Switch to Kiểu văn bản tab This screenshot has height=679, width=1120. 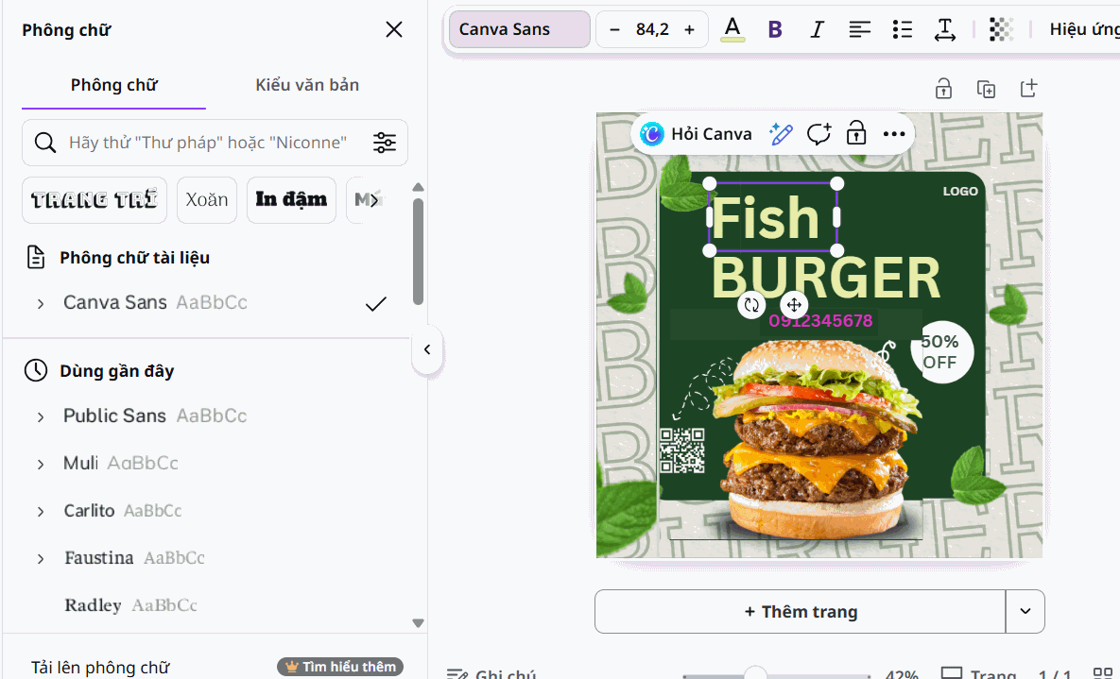(307, 85)
